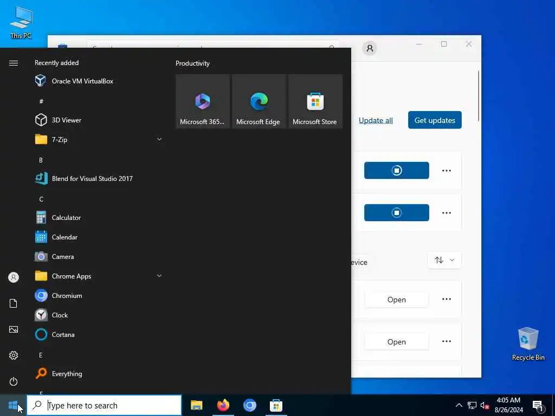The image size is (555, 416).
Task: Open more options for first updating app
Action: pyautogui.click(x=447, y=171)
